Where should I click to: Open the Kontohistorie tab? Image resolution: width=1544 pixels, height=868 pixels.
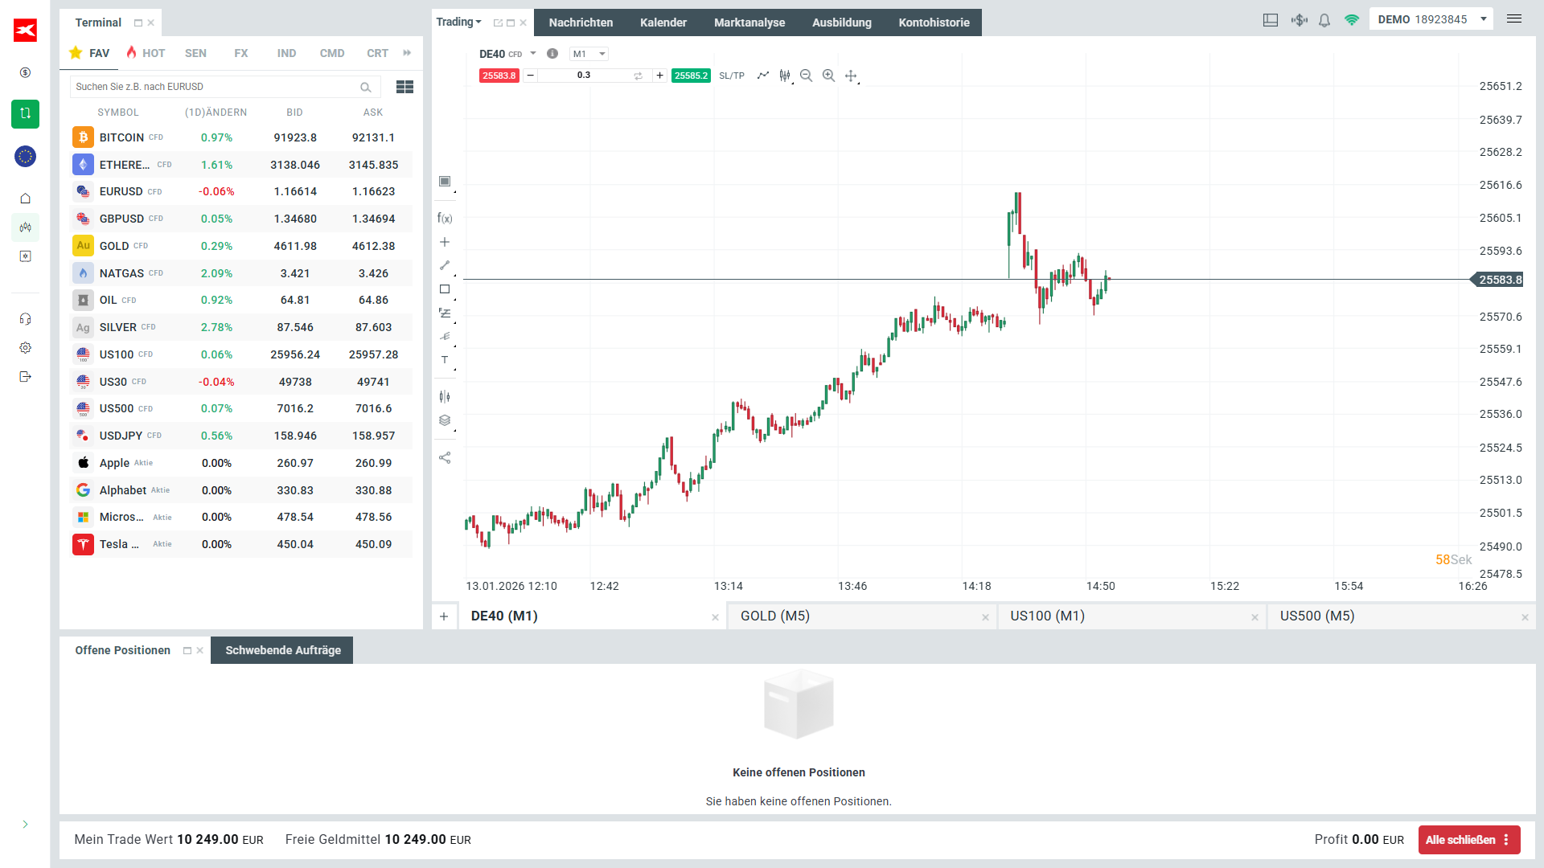934,23
